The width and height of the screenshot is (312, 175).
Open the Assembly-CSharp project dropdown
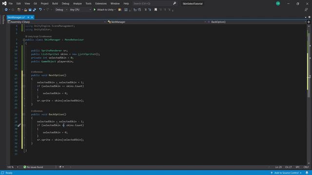pos(56,22)
